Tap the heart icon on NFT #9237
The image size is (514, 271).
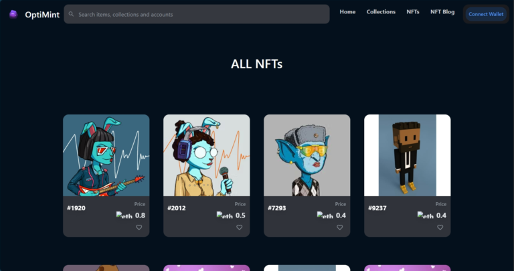pos(440,228)
